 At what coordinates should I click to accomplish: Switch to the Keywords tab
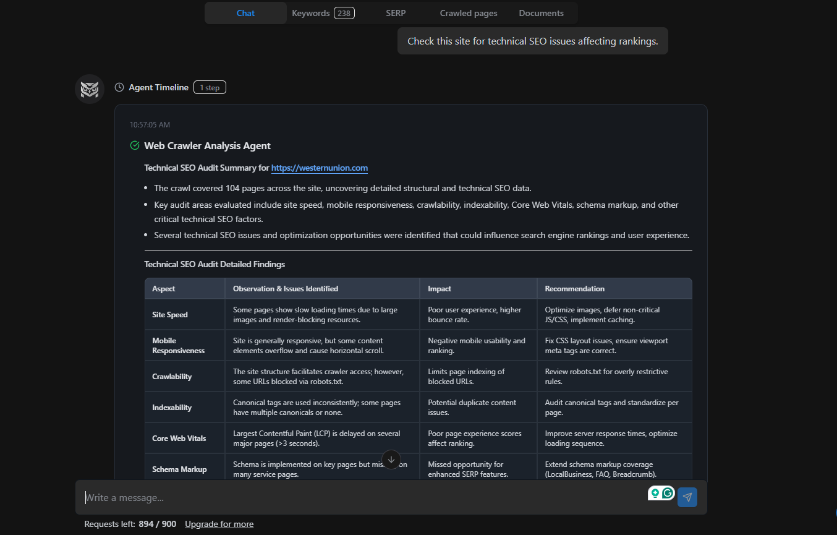pos(311,12)
